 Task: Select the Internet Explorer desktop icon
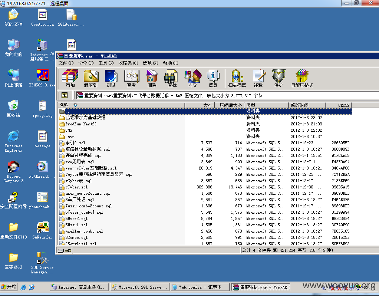[x=13, y=141]
